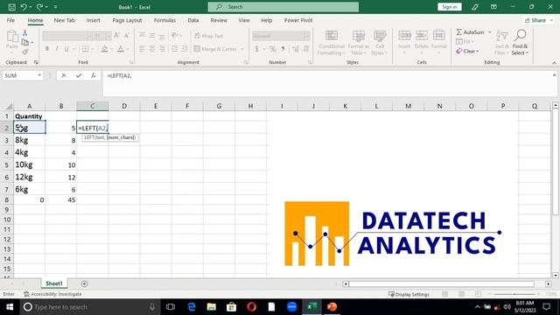
Task: Click row 5 header
Action: (x=6, y=165)
